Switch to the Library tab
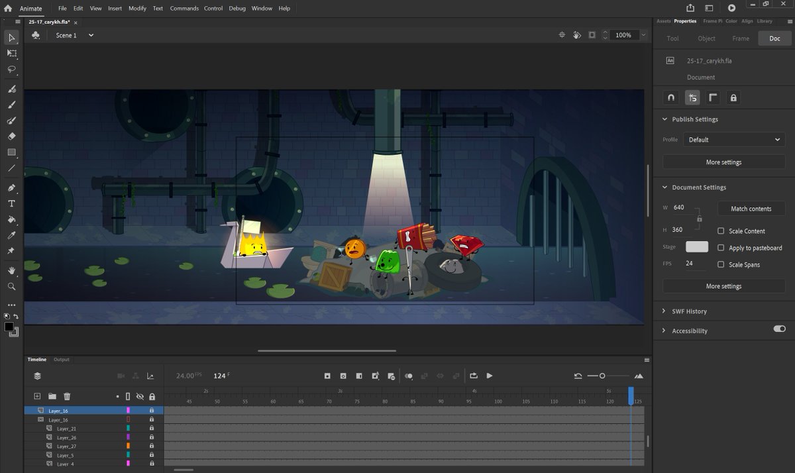795x473 pixels. (765, 21)
